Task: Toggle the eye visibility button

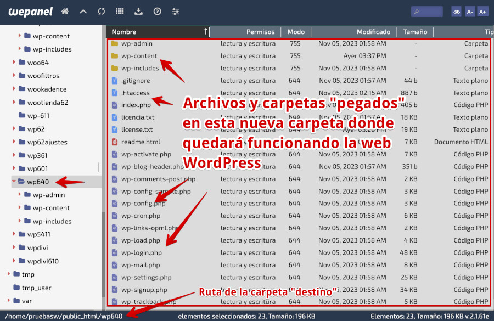Action: coord(456,12)
